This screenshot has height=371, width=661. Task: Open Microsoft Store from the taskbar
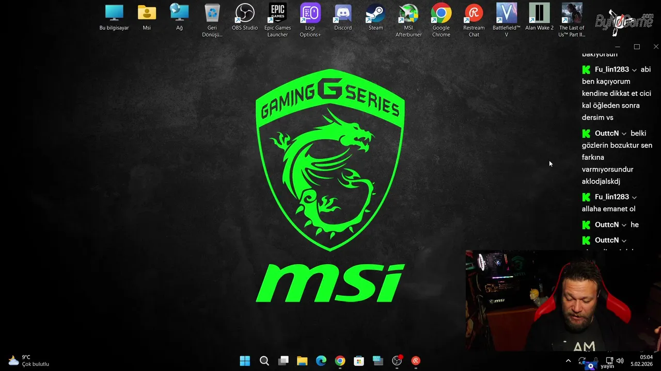[359, 361]
